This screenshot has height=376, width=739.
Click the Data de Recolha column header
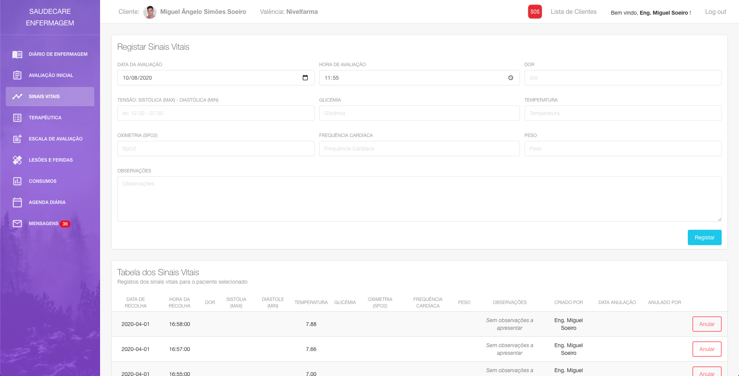tap(135, 302)
